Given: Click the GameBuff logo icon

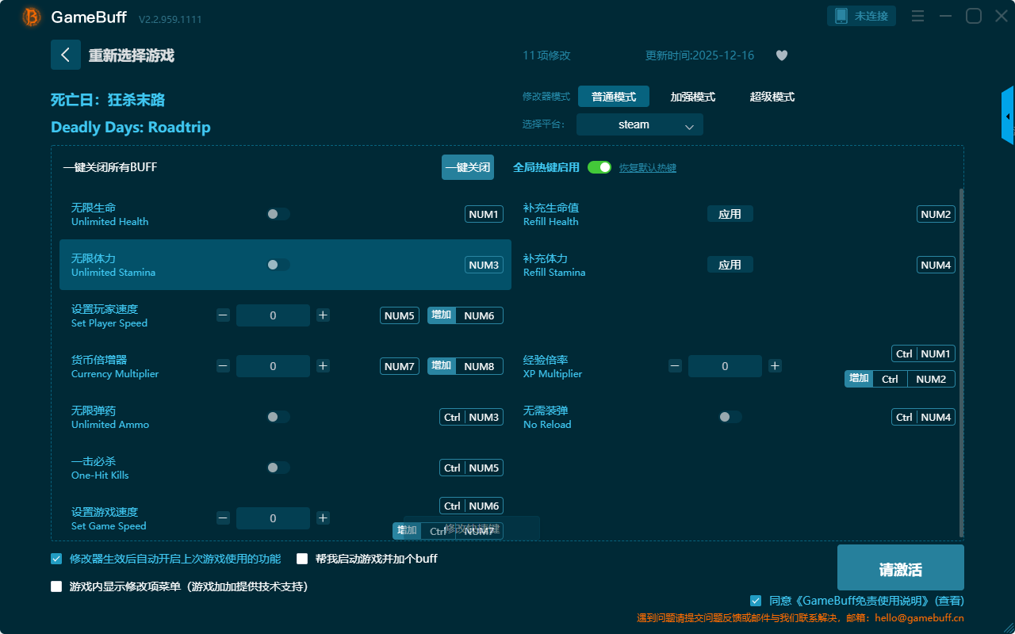Looking at the screenshot, I should 32,17.
